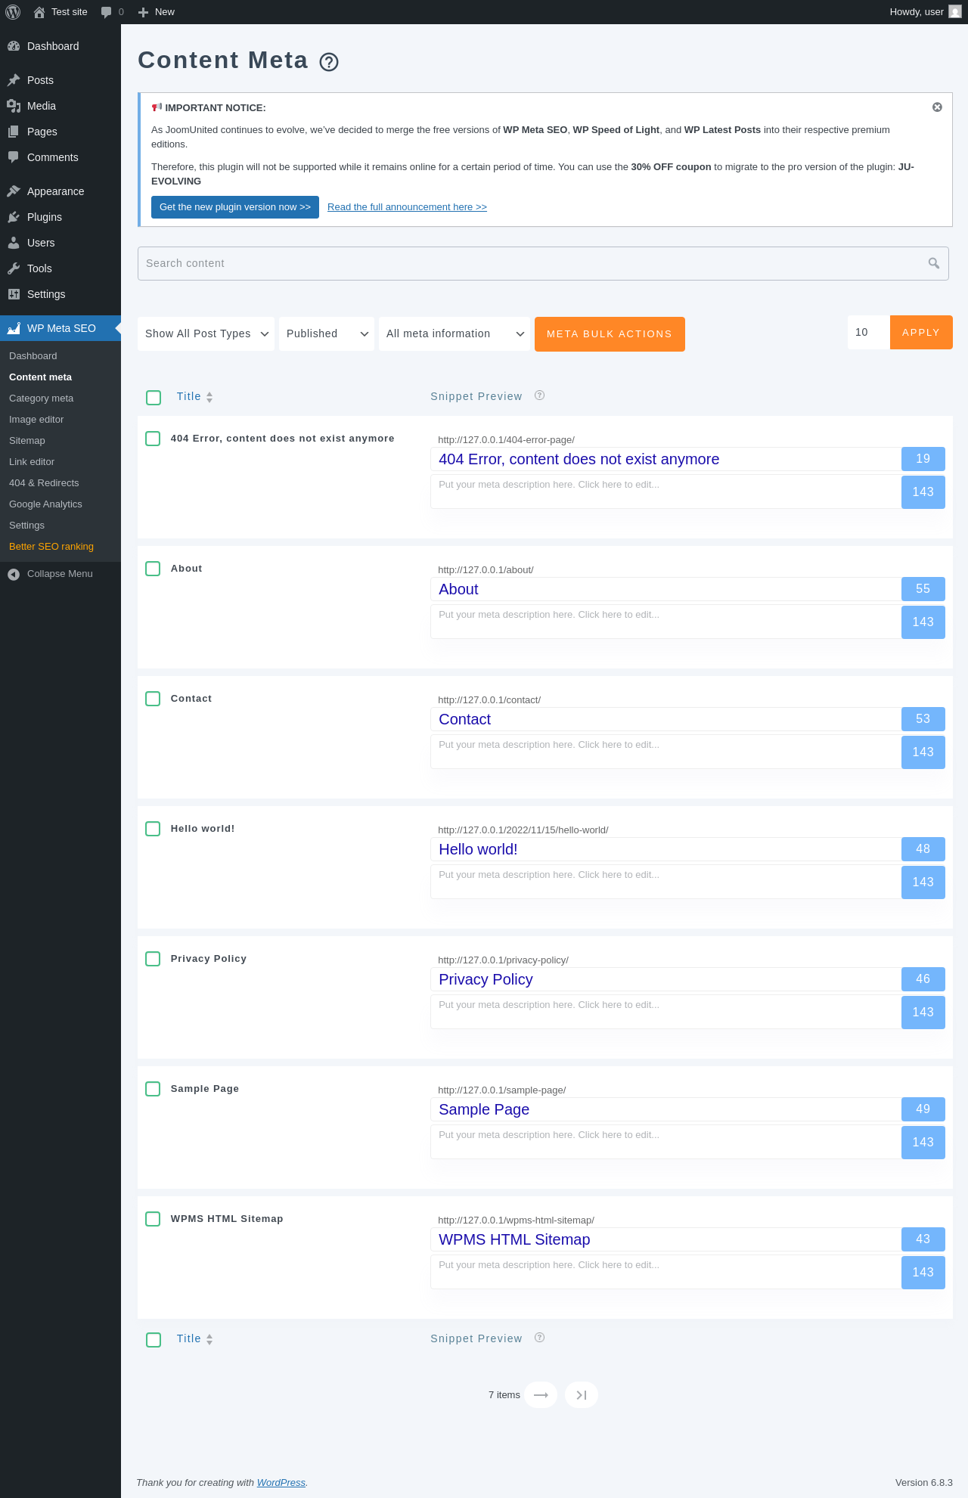Click the Test site home icon
Viewport: 968px width, 1498px height.
click(x=39, y=12)
